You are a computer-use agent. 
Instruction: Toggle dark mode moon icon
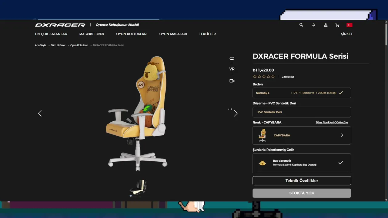coord(313,25)
